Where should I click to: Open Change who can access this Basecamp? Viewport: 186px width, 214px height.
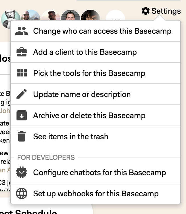tap(96, 31)
